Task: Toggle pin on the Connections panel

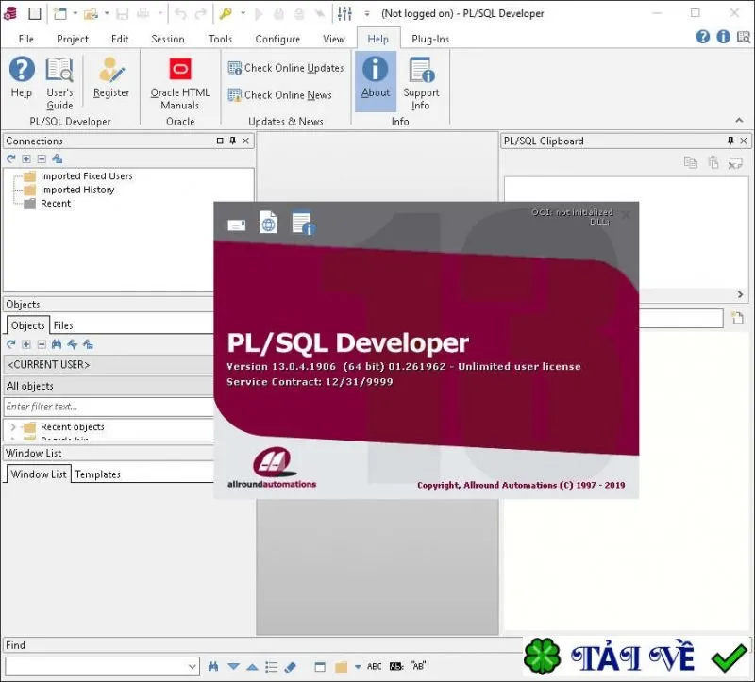Action: pos(233,141)
